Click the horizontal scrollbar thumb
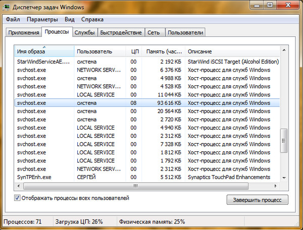Viewport: 303px width, 230px height. (x=136, y=186)
